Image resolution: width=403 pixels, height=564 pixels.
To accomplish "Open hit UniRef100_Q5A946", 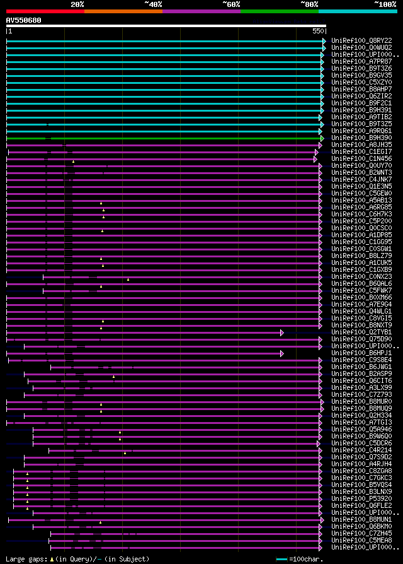I will tap(361, 430).
